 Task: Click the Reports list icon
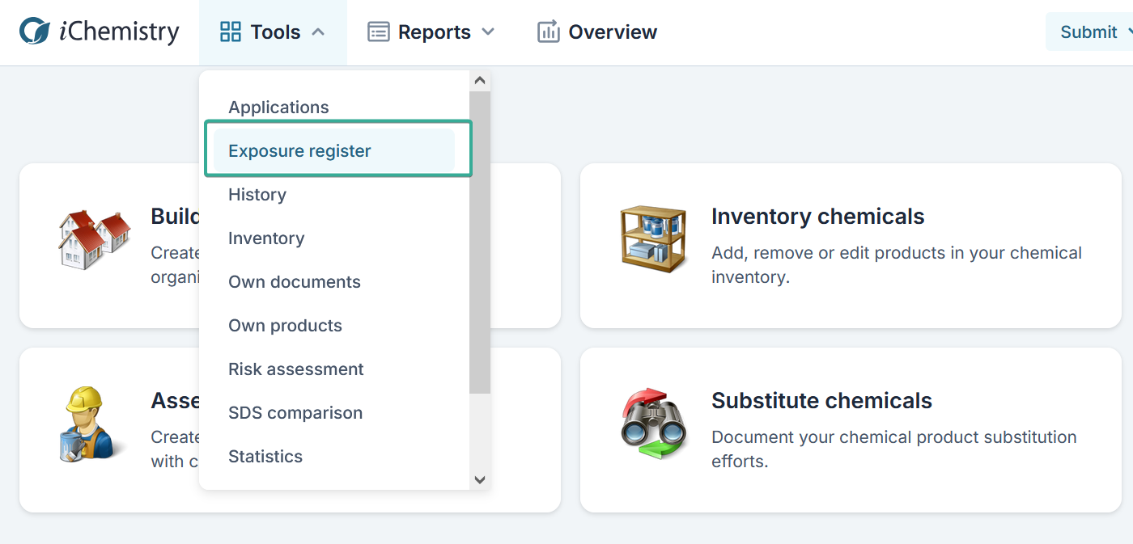coord(378,32)
